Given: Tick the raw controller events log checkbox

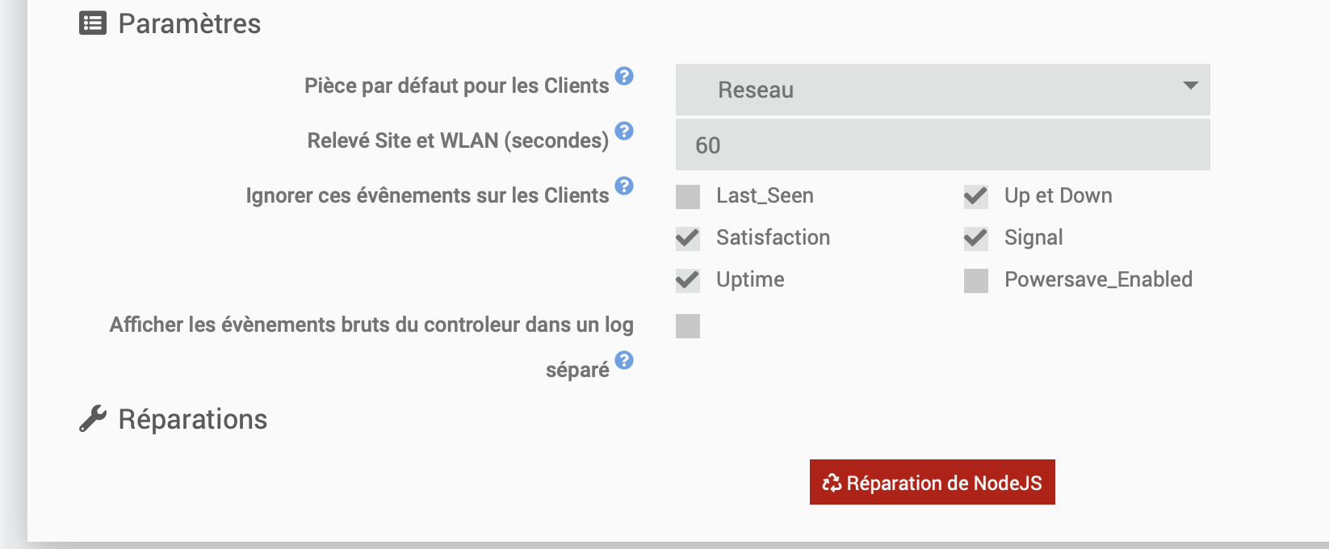Looking at the screenshot, I should 688,326.
